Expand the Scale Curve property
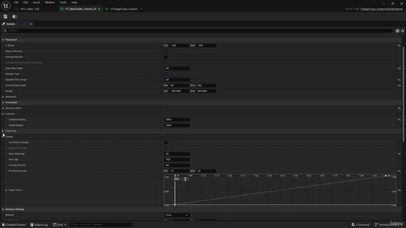This screenshot has width=406, height=228. [6, 190]
